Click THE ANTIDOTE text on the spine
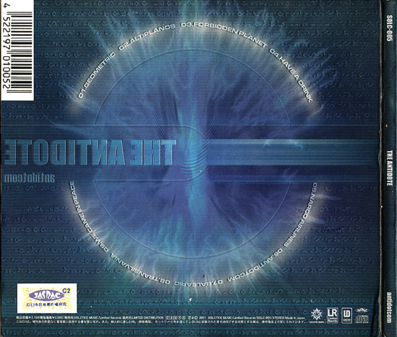The image size is (397, 337). click(389, 168)
